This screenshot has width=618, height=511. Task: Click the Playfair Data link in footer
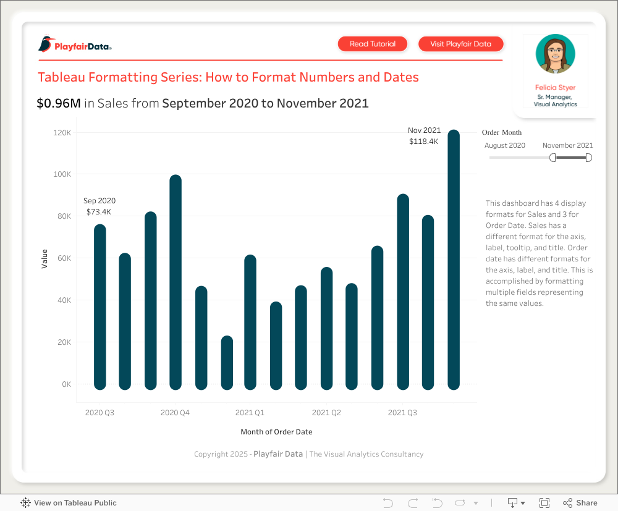tap(278, 454)
